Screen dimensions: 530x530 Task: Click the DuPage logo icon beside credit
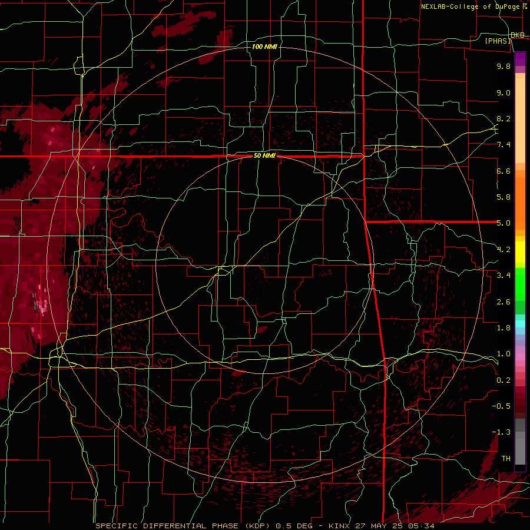525,6
